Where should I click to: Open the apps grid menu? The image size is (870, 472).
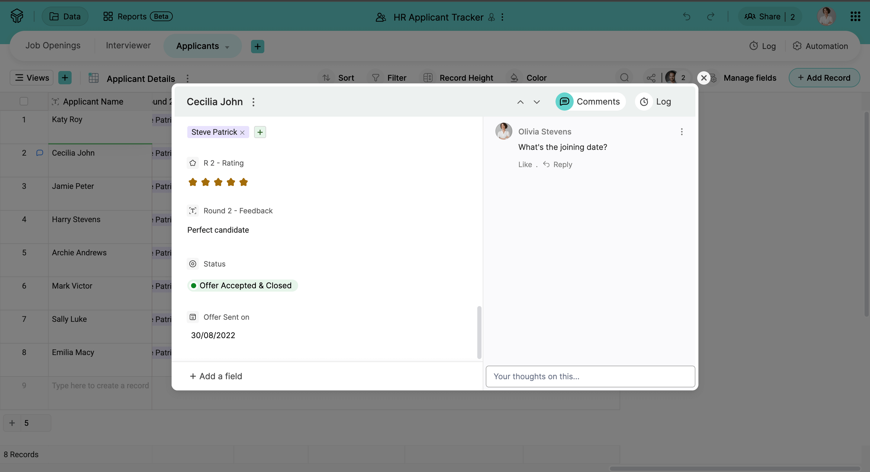[855, 17]
